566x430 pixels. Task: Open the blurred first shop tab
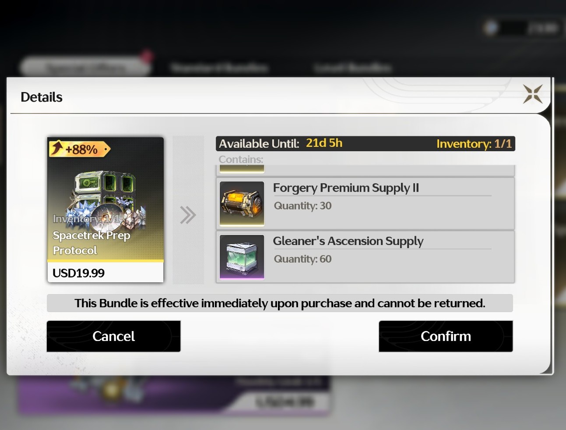point(86,68)
